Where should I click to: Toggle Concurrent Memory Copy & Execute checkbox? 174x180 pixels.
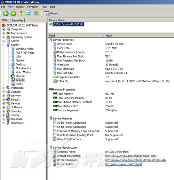click(55, 131)
